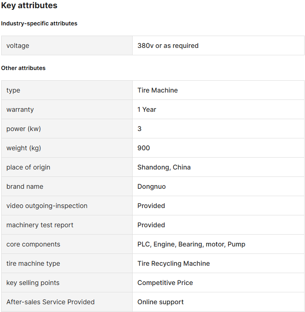Click the power (kw) label
The width and height of the screenshot is (305, 312).
coord(23,129)
